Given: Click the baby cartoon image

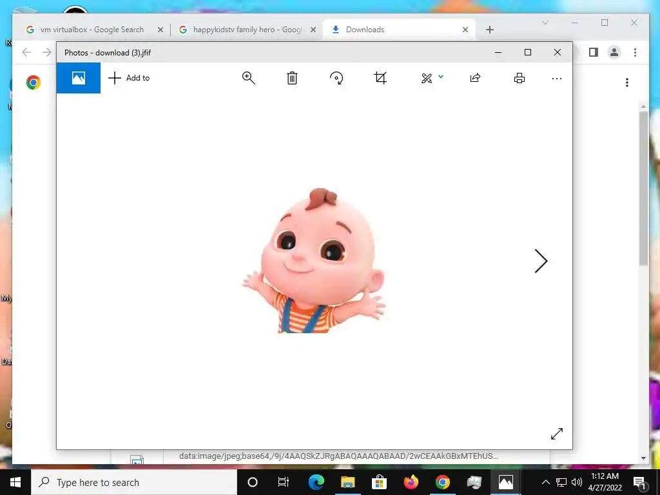Looking at the screenshot, I should coord(314,260).
